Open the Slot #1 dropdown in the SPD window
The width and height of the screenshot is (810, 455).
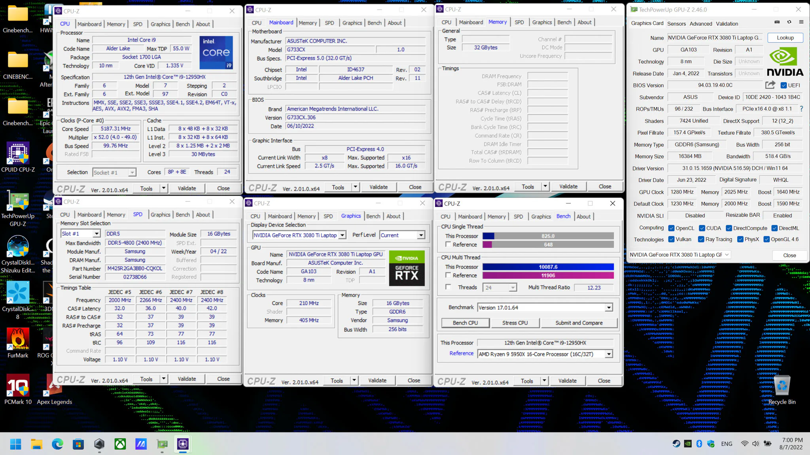[80, 233]
